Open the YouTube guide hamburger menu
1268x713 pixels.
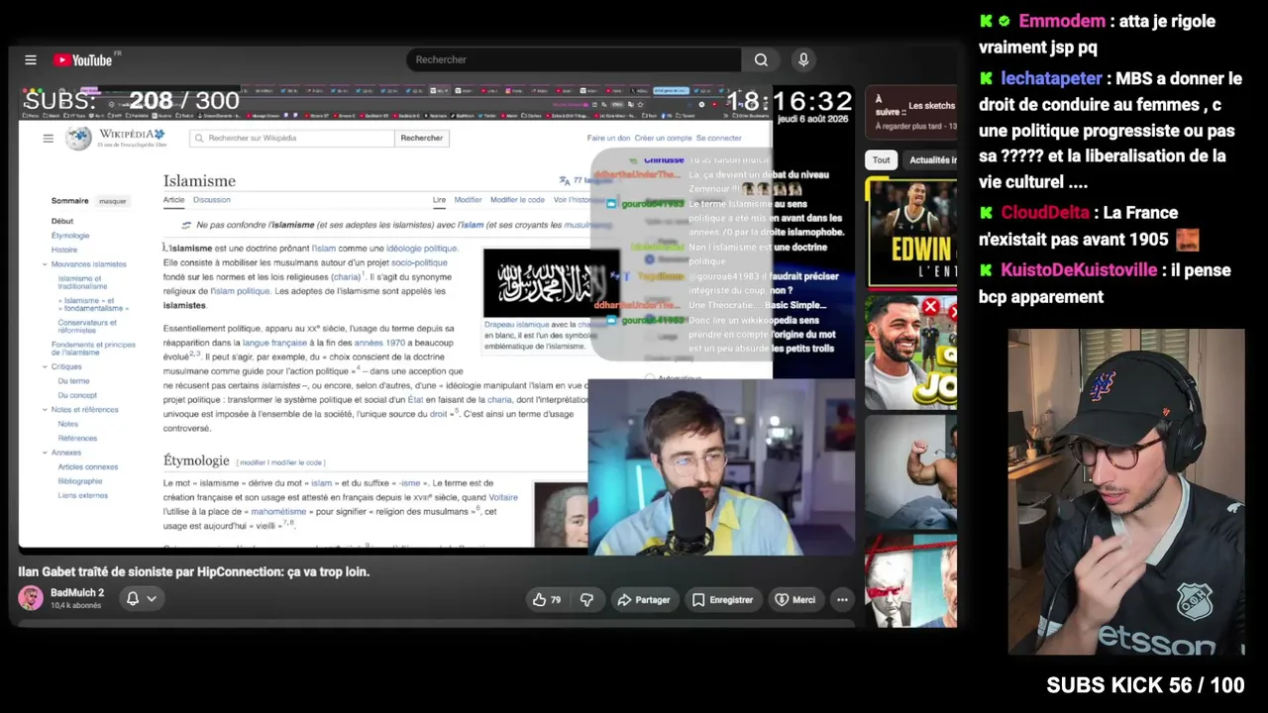tap(31, 60)
